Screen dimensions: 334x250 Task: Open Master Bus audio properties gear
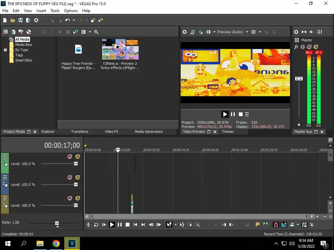click(296, 32)
